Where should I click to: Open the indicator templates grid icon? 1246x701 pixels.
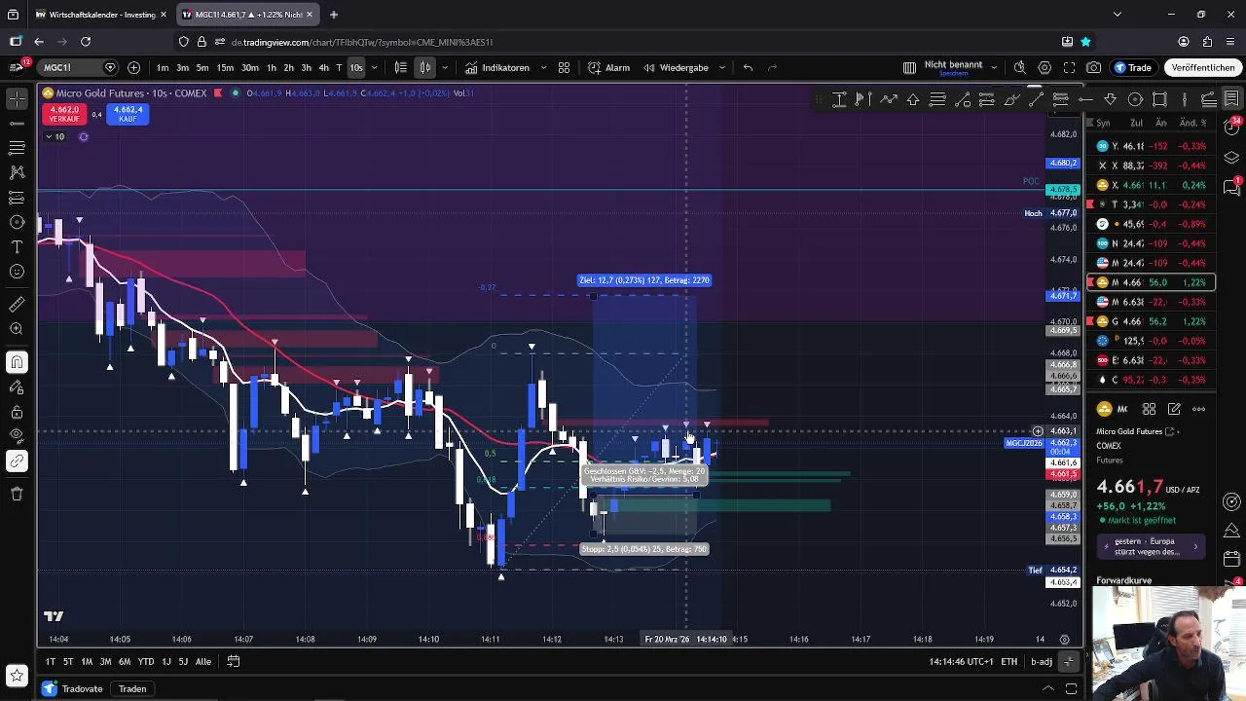pos(564,67)
